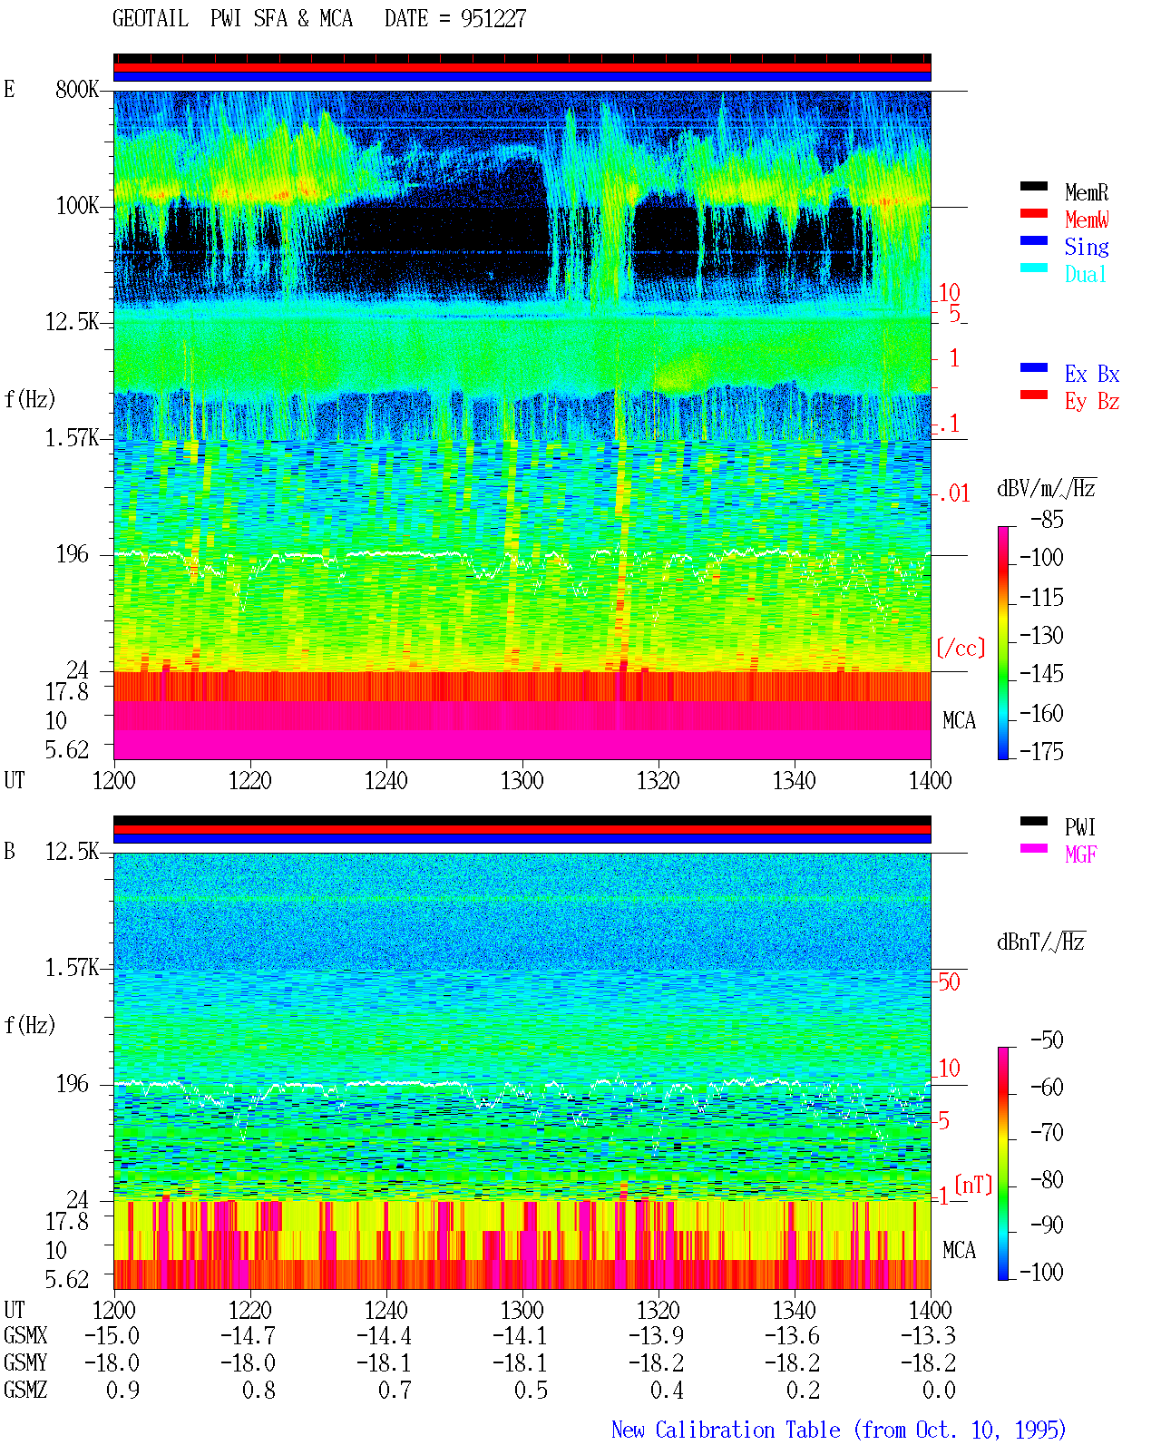This screenshot has width=1161, height=1445.
Task: Click the mode status bar above upper spectrogram
Action: [522, 68]
